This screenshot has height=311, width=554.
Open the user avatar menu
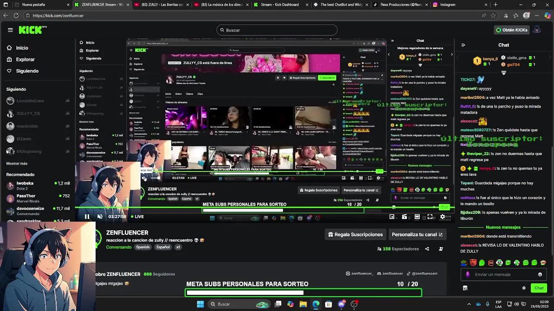[x=537, y=30]
